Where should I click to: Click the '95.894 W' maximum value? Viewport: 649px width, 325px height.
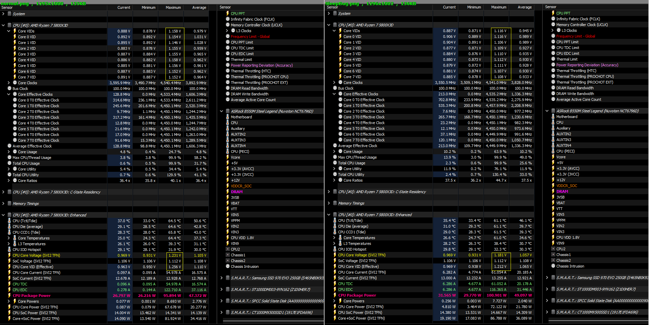pos(172,296)
